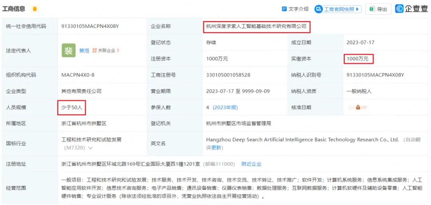Click registration authority 杭州市拱墅区市场监督管理局
Viewport: 431px width, 205px height.
point(239,124)
